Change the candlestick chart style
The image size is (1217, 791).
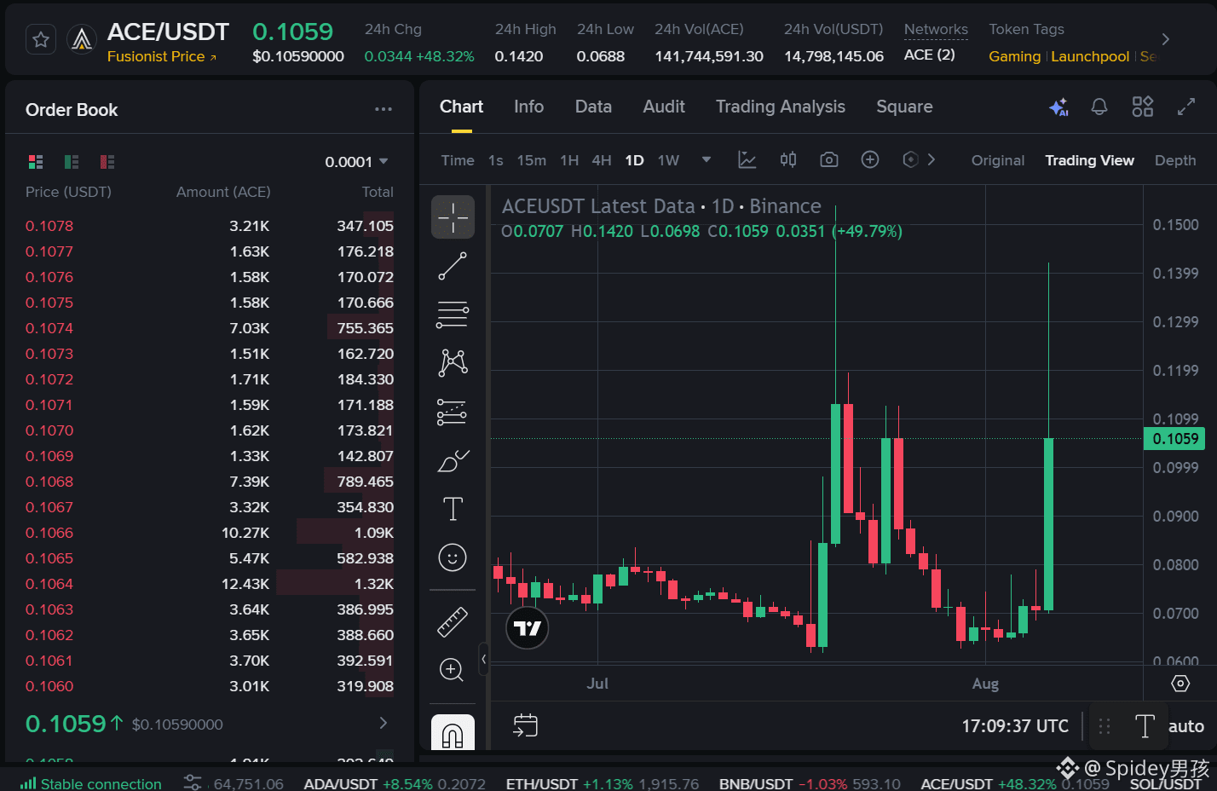[788, 159]
